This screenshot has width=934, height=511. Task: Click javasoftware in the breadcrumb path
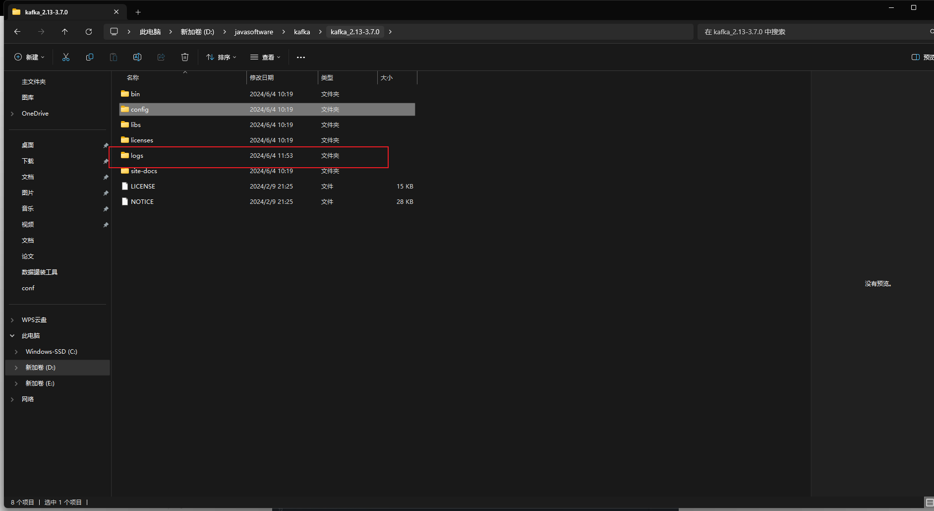tap(254, 32)
